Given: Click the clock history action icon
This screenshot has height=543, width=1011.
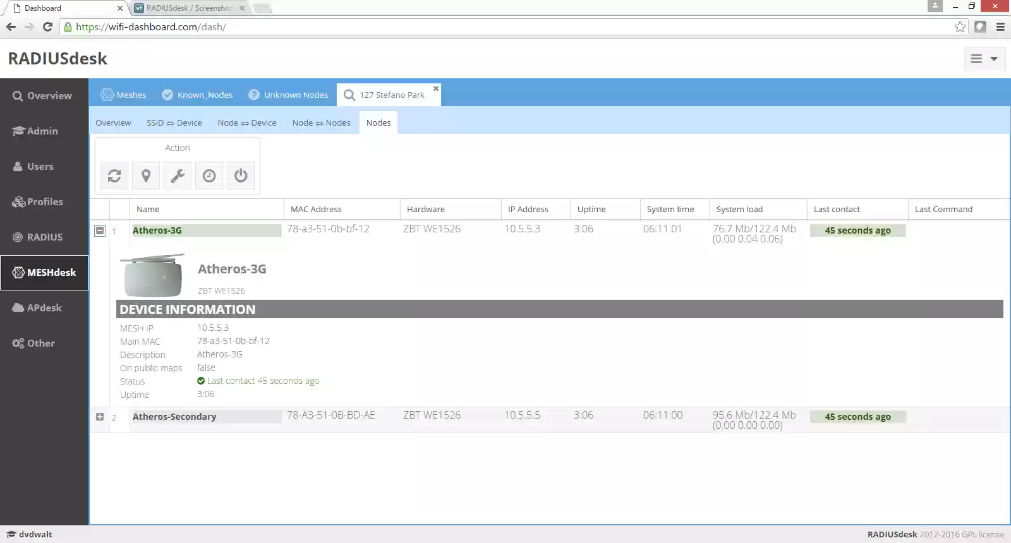Looking at the screenshot, I should click(x=209, y=176).
